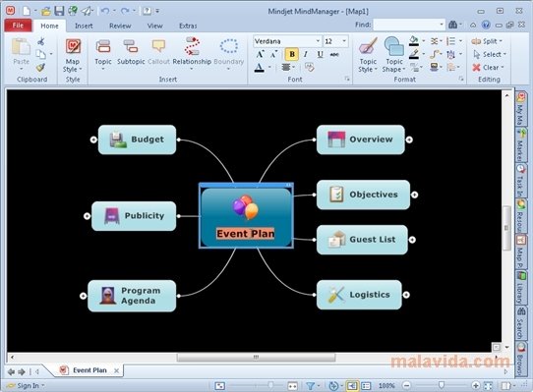The height and width of the screenshot is (392, 533).
Task: Expand the Budget topic plus button
Action: 93,140
